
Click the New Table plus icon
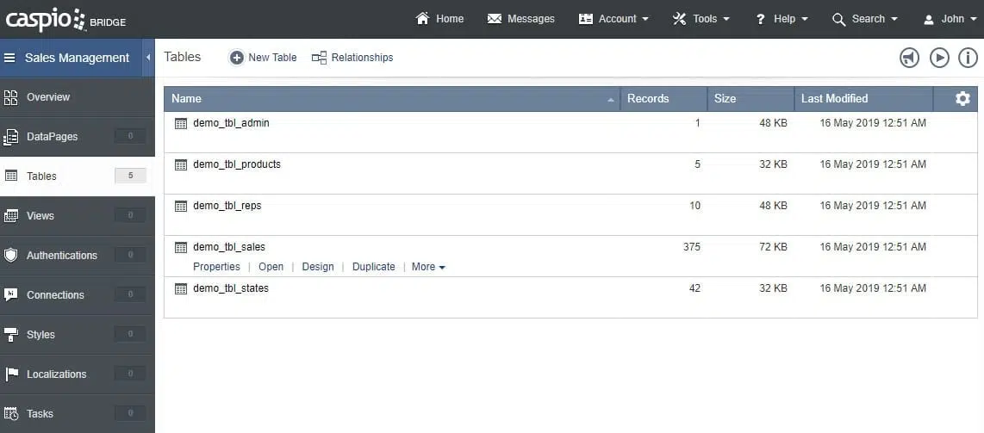point(236,58)
